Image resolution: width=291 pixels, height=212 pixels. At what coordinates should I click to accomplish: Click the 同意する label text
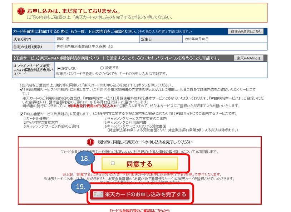139,164
